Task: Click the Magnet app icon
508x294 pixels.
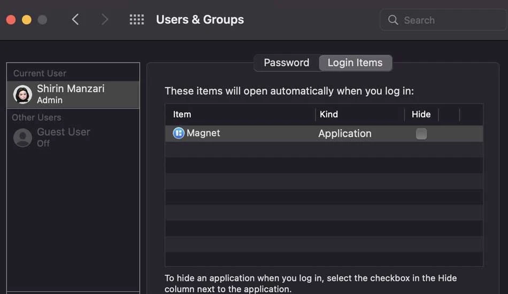Action: click(x=179, y=133)
